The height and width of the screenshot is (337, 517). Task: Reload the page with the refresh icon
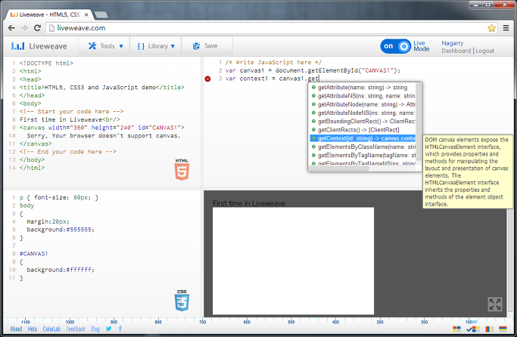[x=38, y=28]
